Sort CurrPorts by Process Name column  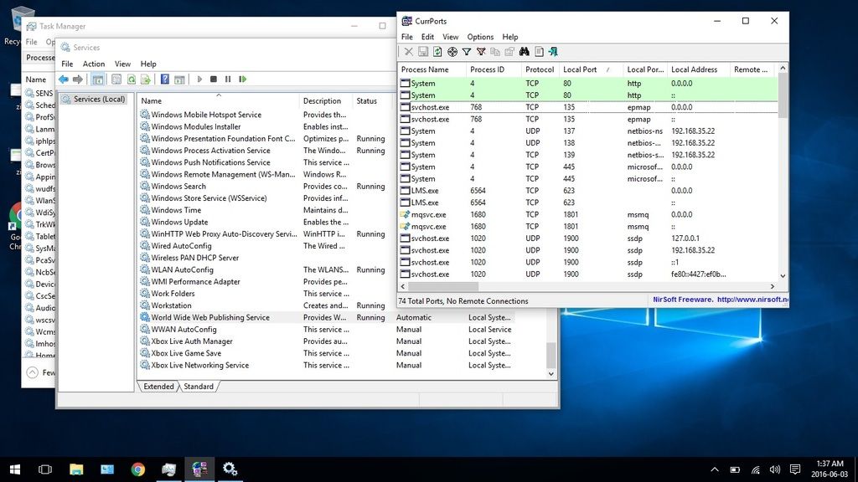coord(432,69)
